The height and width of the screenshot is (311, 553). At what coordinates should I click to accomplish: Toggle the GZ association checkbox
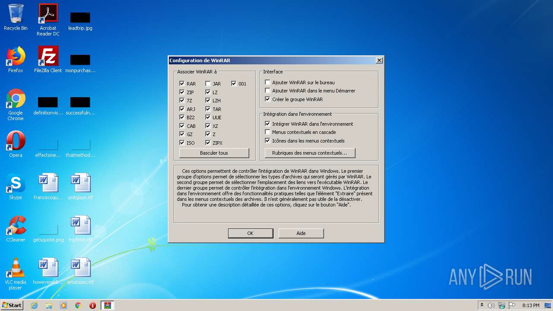(x=182, y=134)
